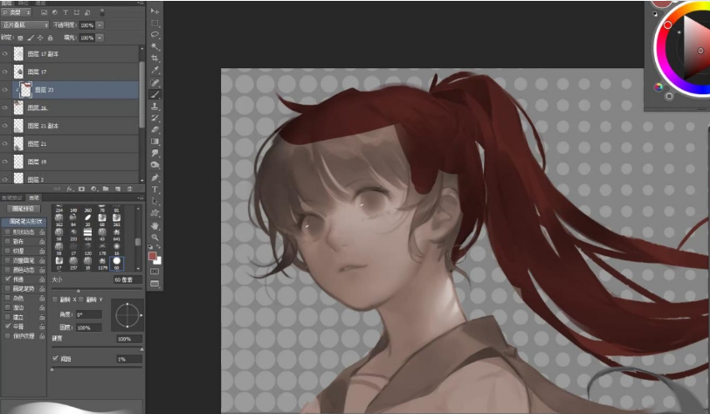Select the Crop tool
The height and width of the screenshot is (414, 710).
tap(155, 59)
